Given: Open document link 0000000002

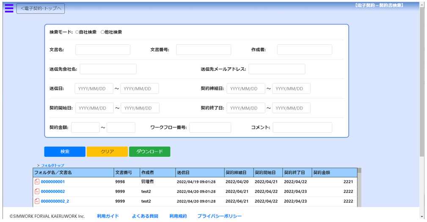Looking at the screenshot, I should click(x=53, y=192).
